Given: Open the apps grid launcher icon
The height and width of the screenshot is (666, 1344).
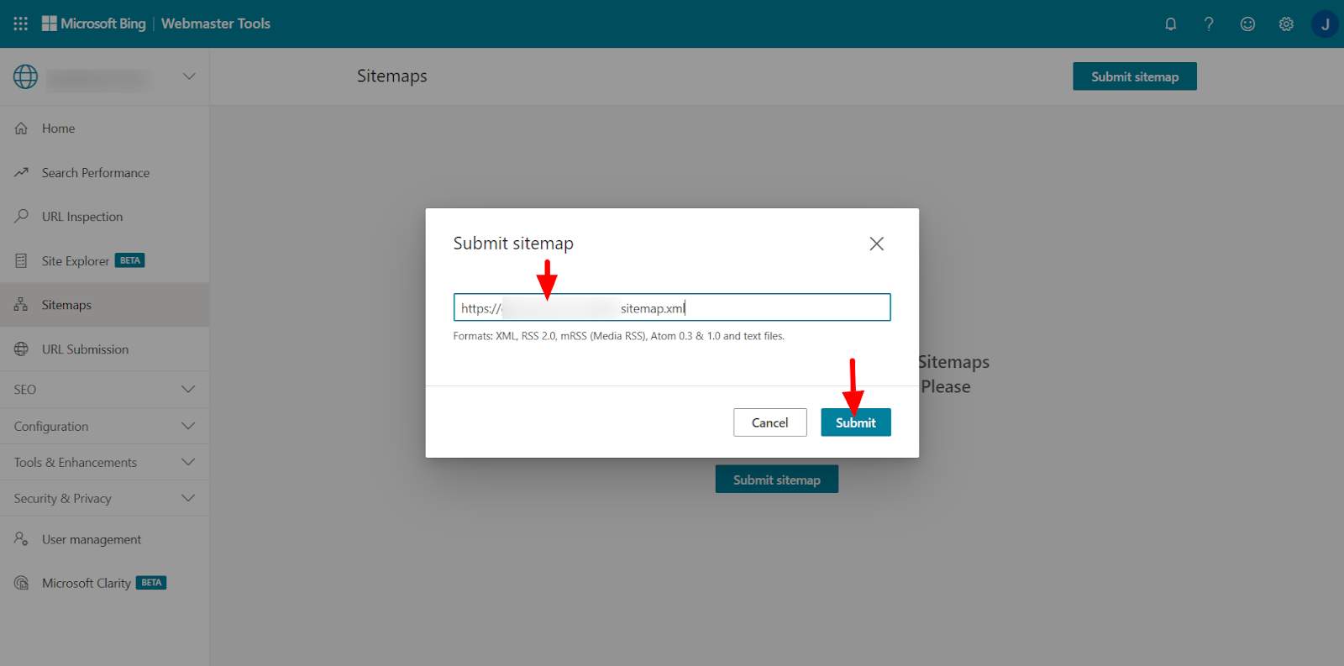Looking at the screenshot, I should [x=21, y=24].
